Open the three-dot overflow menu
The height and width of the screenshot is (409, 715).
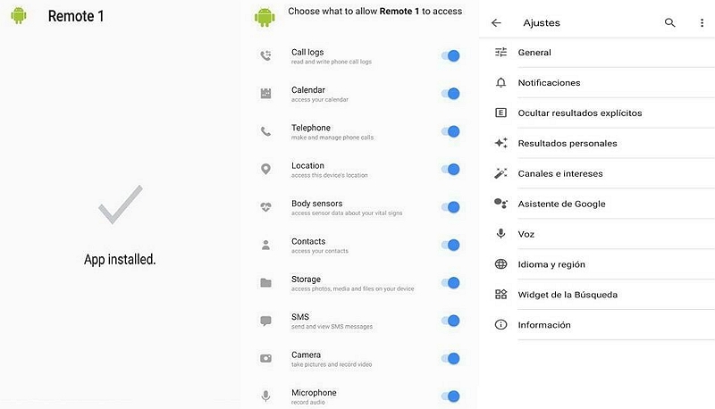[x=702, y=23]
